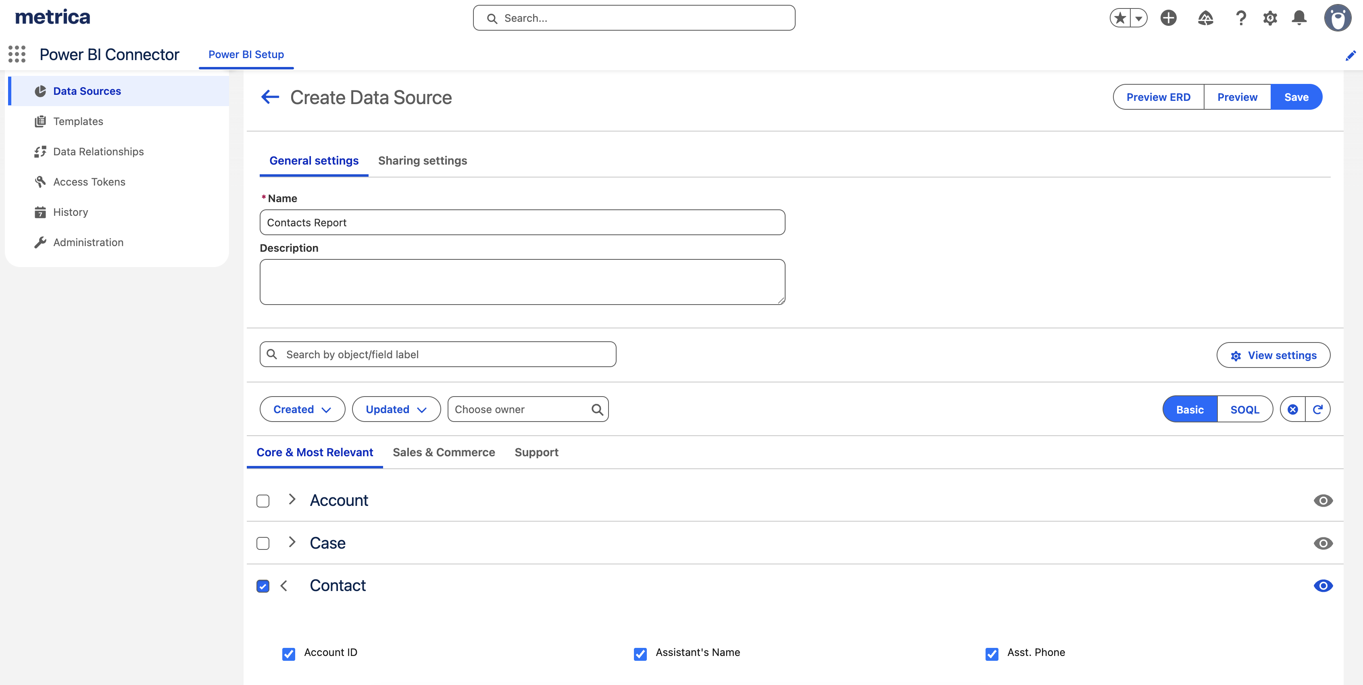1363x685 pixels.
Task: Click the help question mark icon
Action: tap(1241, 18)
